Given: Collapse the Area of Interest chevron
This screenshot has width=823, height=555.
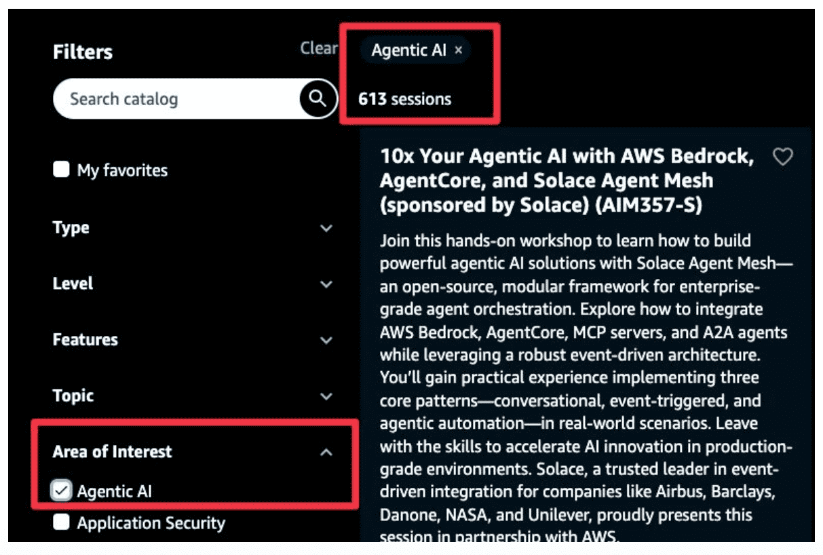Looking at the screenshot, I should click(x=326, y=452).
